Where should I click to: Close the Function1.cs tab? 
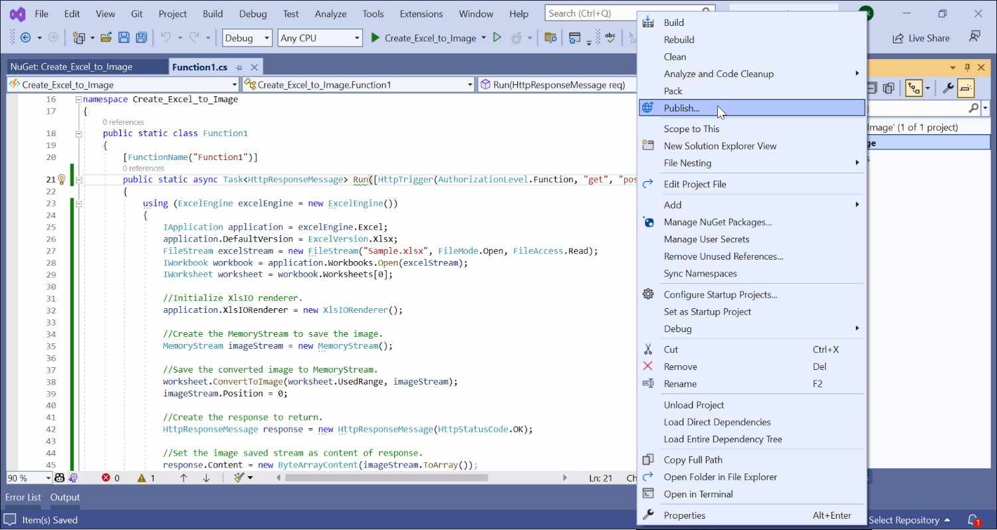coord(255,67)
